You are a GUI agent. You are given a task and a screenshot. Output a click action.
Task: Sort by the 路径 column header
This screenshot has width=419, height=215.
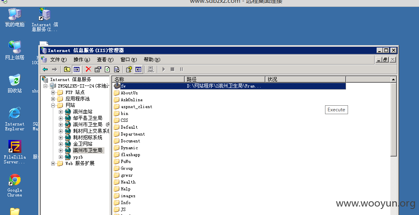point(225,79)
